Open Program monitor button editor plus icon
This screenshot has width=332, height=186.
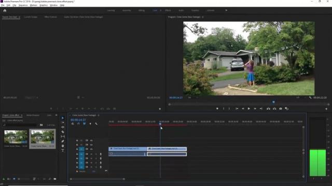click(326, 109)
